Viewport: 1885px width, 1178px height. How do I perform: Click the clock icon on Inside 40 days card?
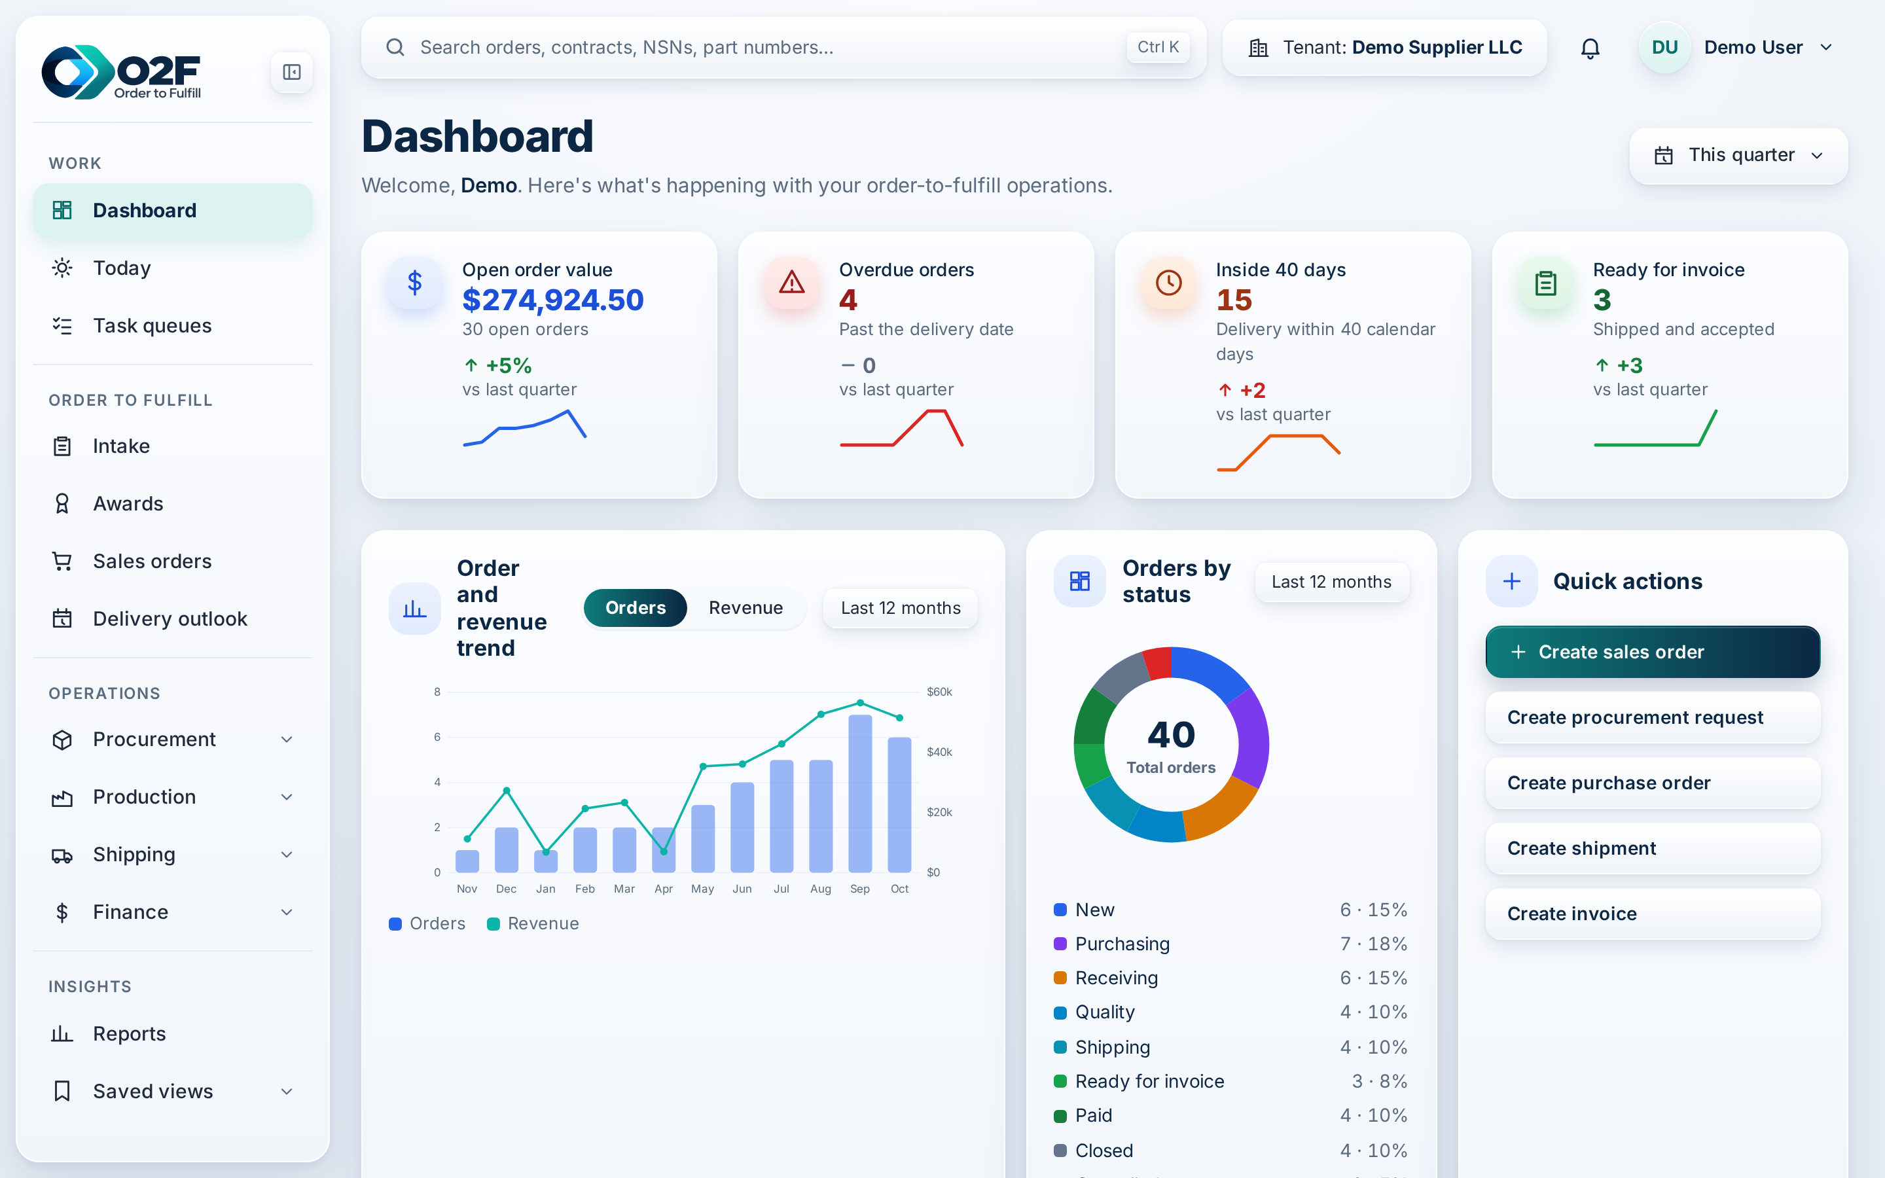pyautogui.click(x=1168, y=282)
